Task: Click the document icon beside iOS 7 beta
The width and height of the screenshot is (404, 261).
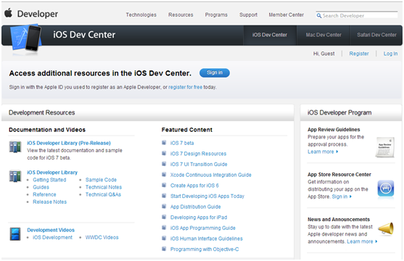Action: click(x=164, y=143)
